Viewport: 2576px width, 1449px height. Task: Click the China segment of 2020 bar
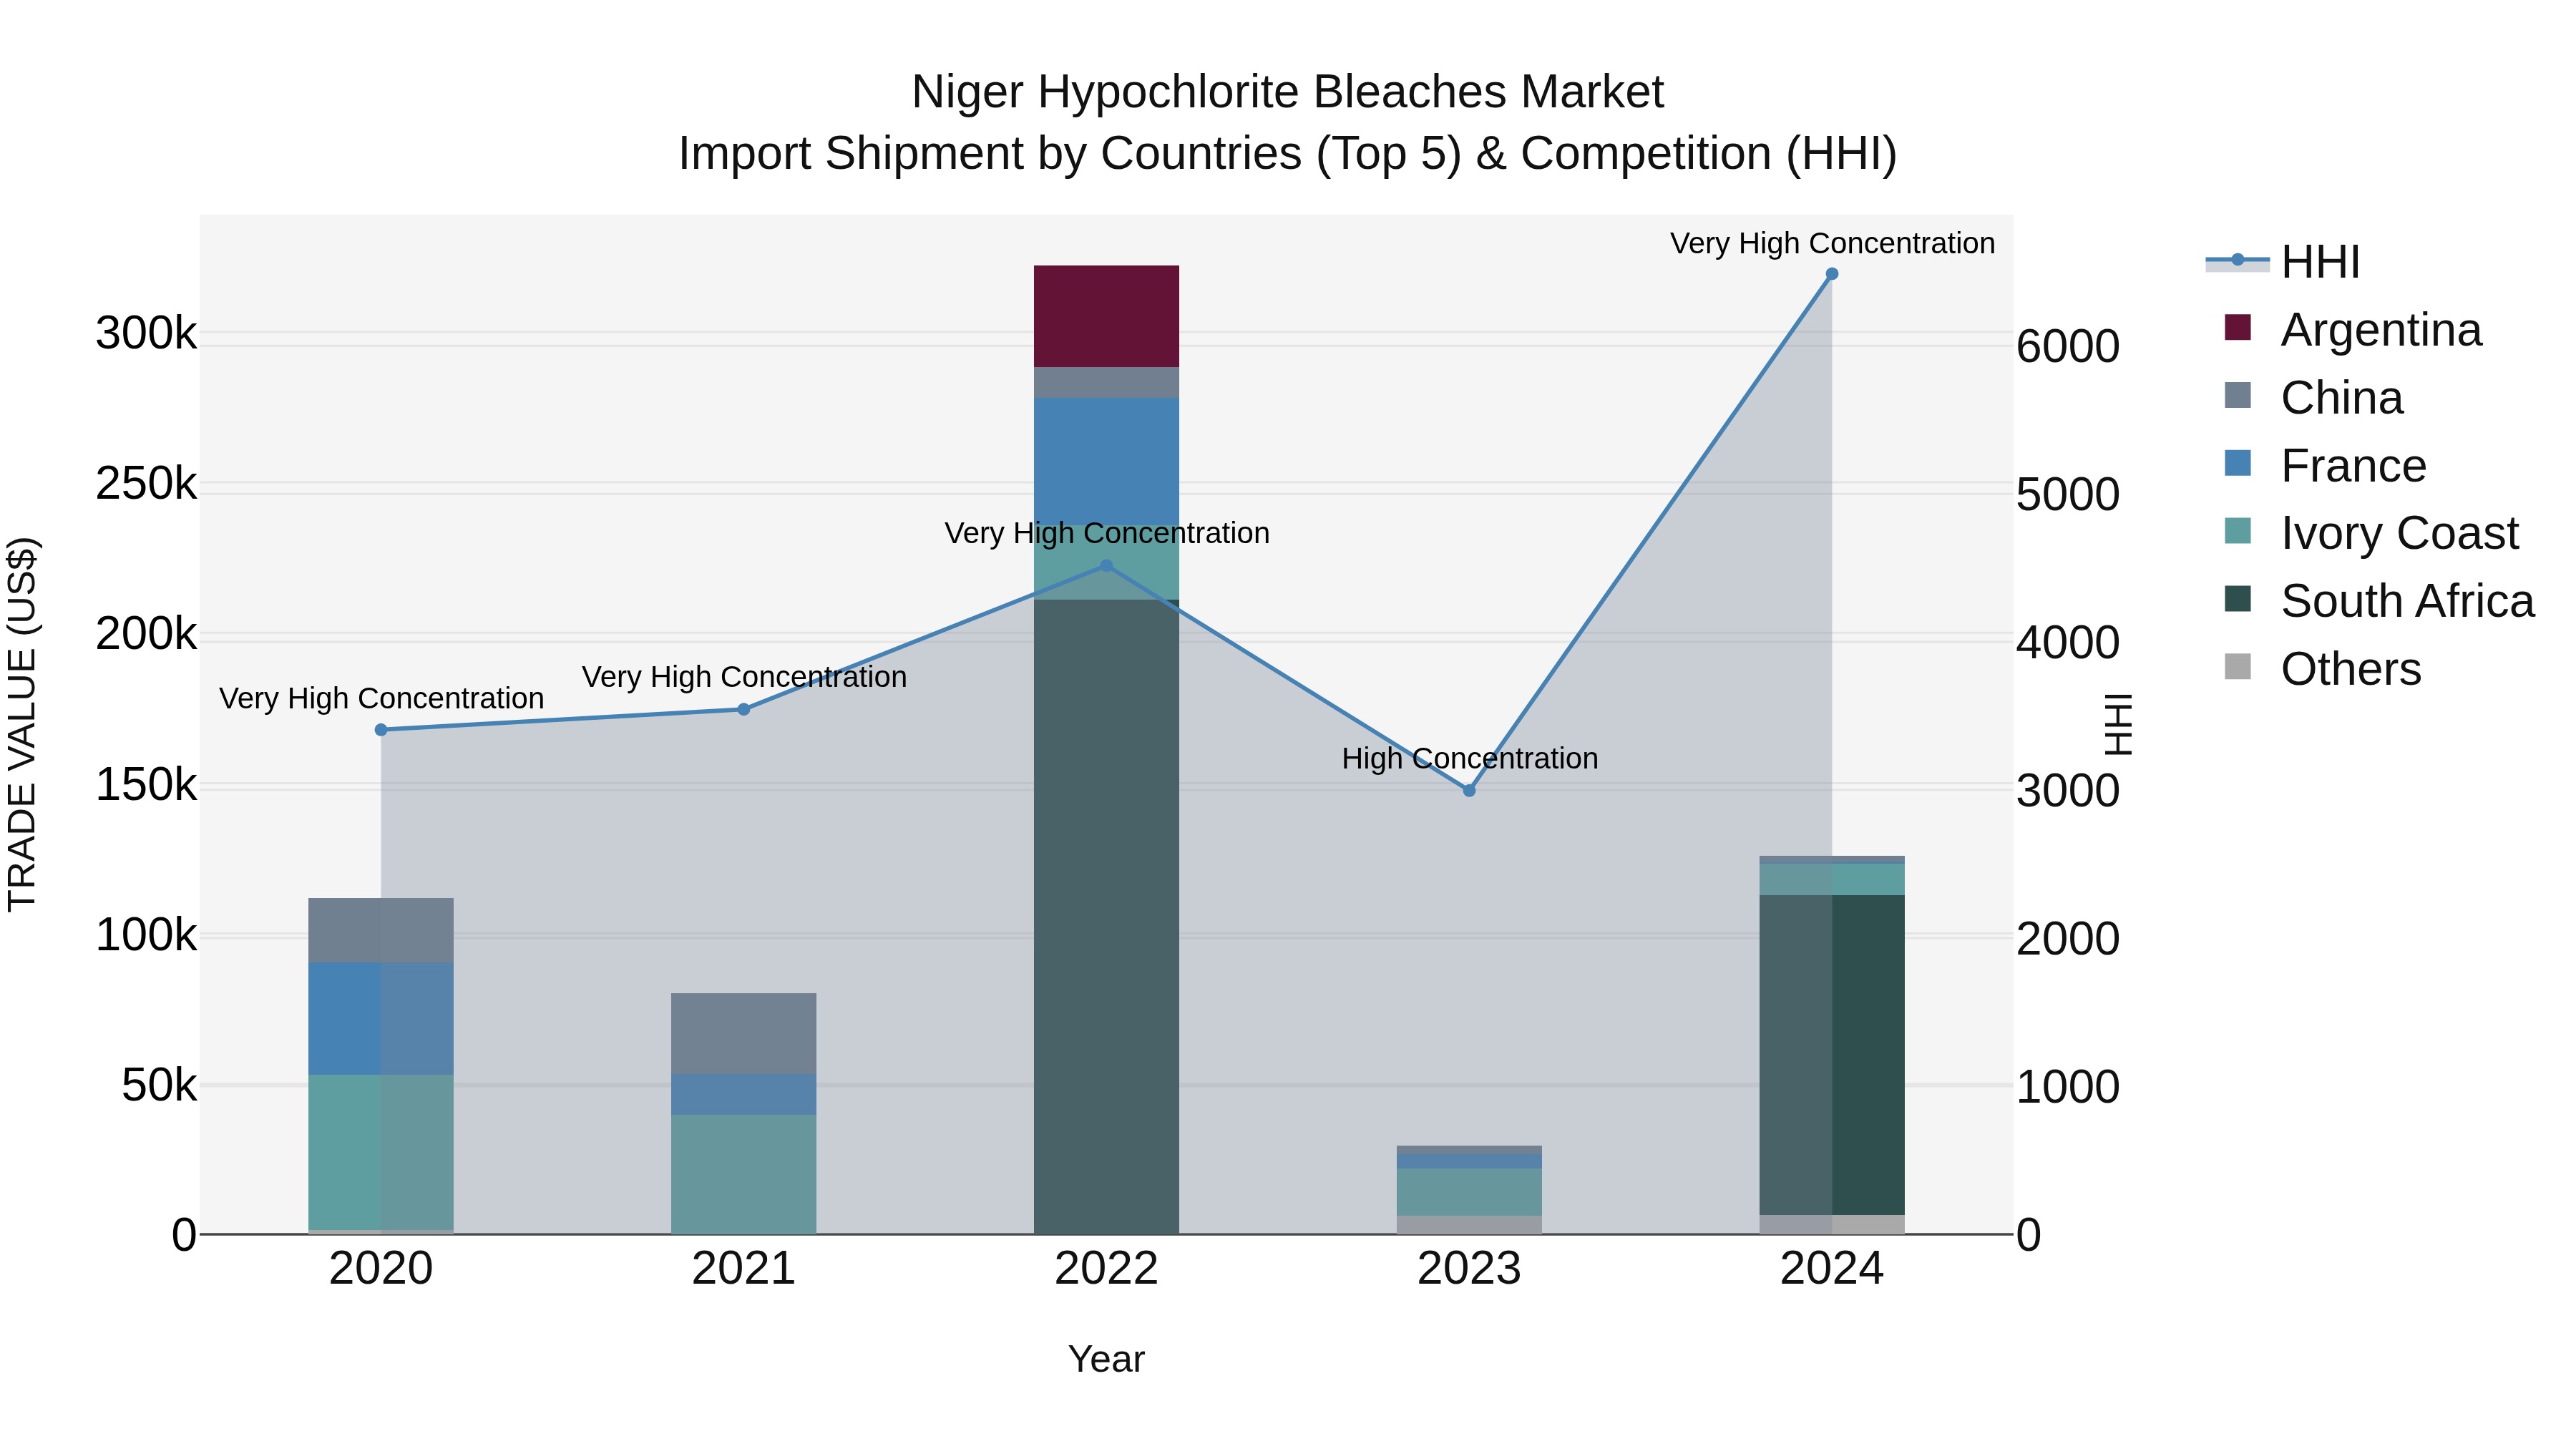click(x=381, y=931)
